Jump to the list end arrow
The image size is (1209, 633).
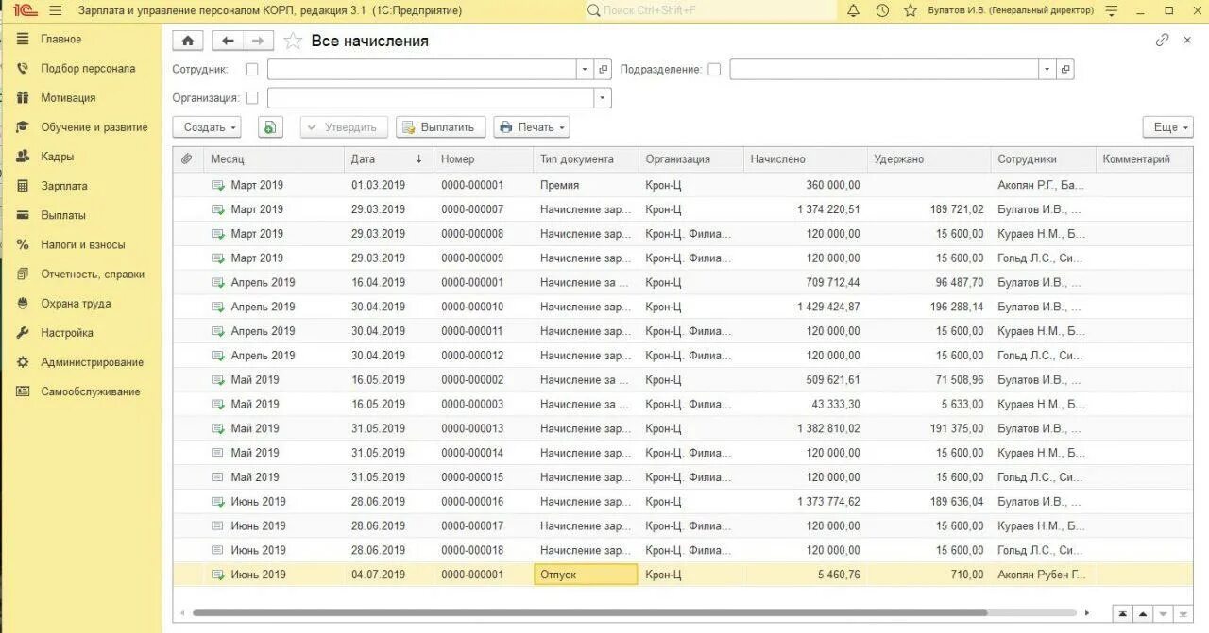(1183, 613)
